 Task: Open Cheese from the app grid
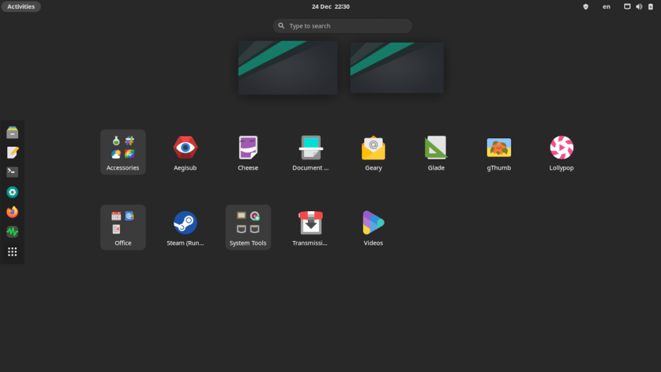point(248,147)
